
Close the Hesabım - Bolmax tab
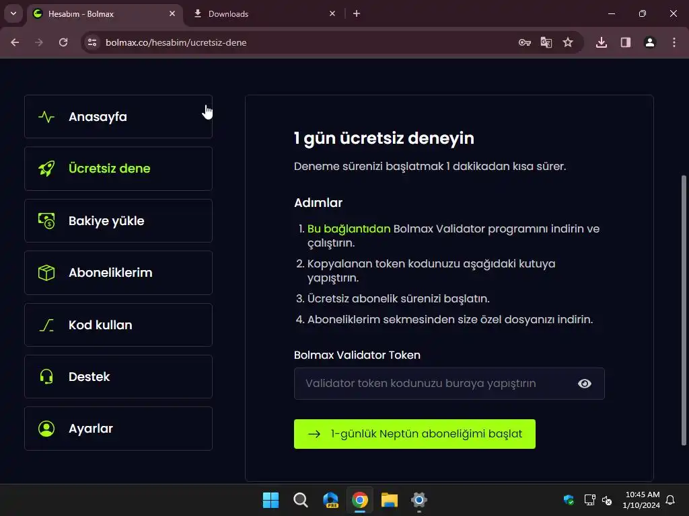click(x=172, y=14)
